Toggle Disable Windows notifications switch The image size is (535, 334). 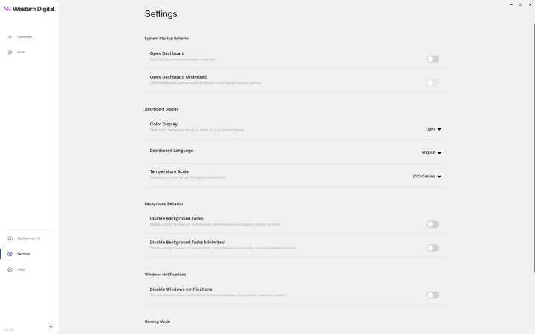coord(432,295)
